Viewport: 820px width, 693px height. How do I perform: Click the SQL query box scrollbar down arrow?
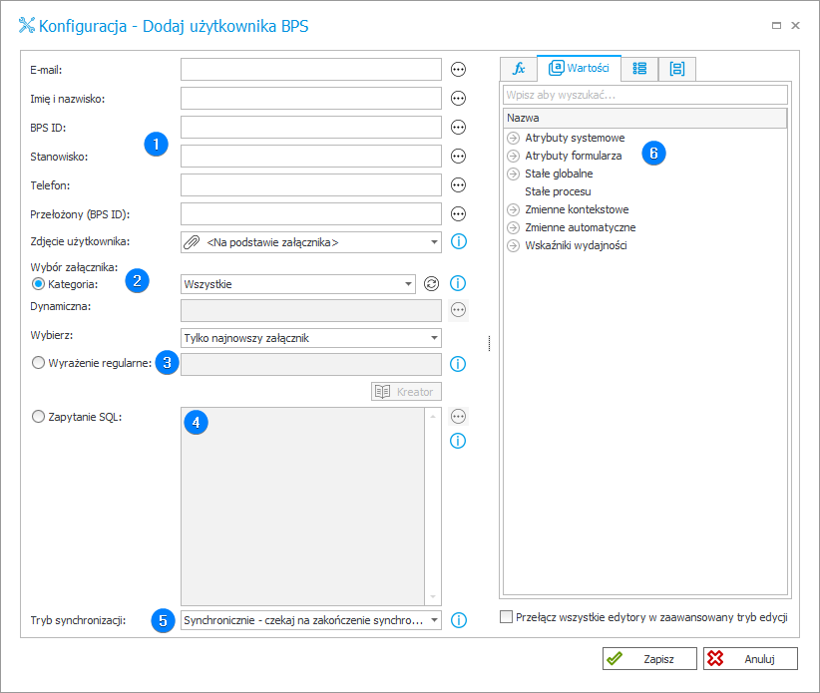(x=433, y=597)
